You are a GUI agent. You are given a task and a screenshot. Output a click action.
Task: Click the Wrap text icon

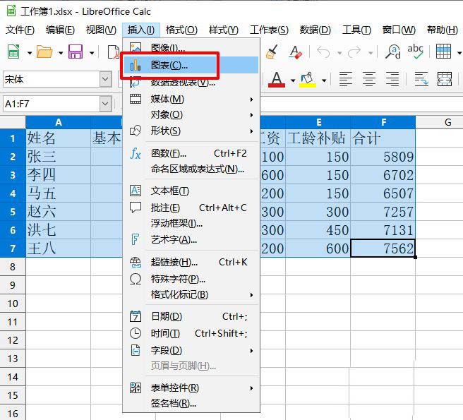[421, 79]
